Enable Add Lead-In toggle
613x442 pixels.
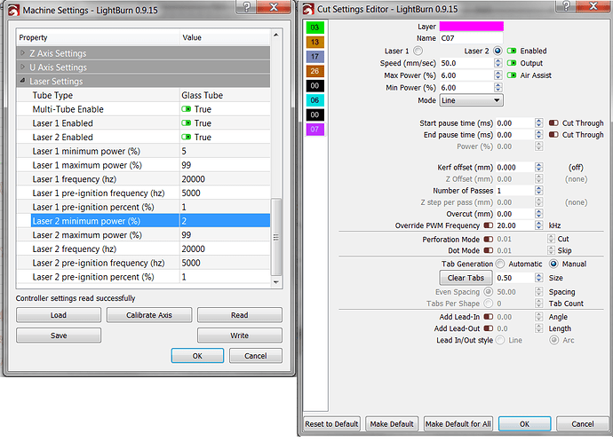tap(489, 317)
